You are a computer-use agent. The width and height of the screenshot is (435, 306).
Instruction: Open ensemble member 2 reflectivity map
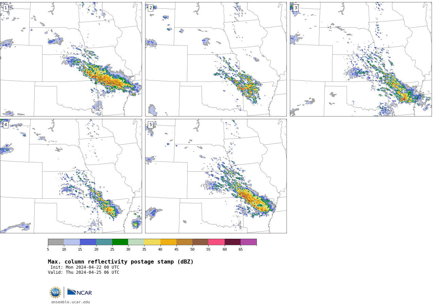click(x=216, y=59)
